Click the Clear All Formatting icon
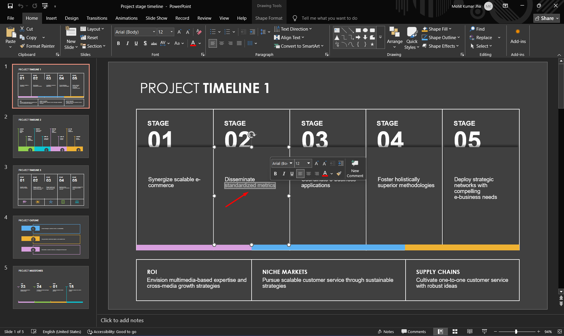 click(x=199, y=32)
